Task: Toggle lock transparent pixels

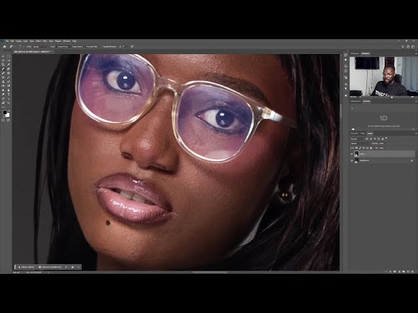Action: (x=356, y=148)
